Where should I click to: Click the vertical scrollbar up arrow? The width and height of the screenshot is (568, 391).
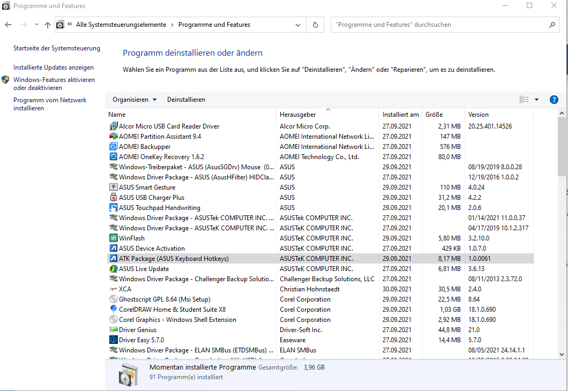tap(562, 114)
